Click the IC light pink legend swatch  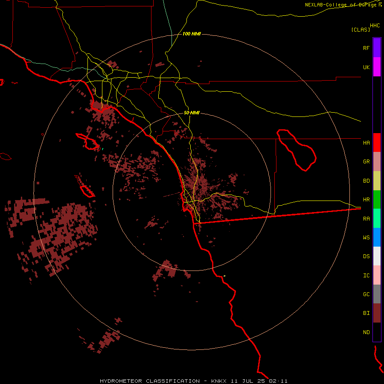(377, 275)
